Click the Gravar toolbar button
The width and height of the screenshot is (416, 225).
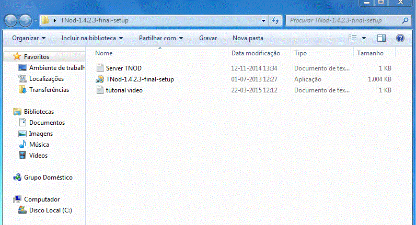click(x=208, y=38)
